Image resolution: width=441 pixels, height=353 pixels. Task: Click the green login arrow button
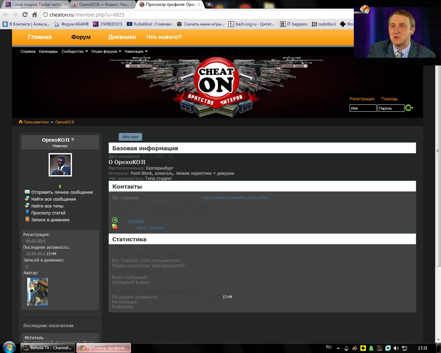coord(409,108)
